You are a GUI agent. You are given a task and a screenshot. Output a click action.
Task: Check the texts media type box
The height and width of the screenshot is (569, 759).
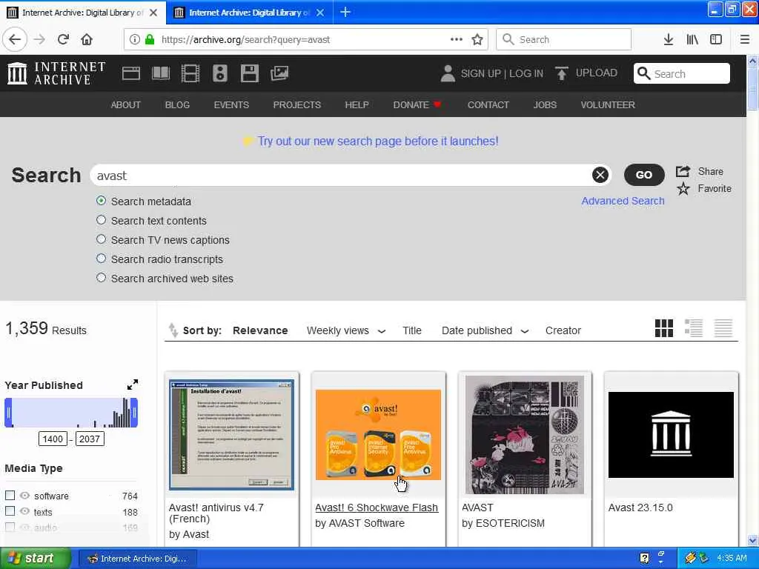[10, 511]
